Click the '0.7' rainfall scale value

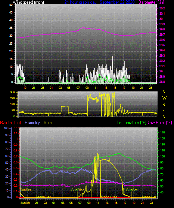coord(15,156)
